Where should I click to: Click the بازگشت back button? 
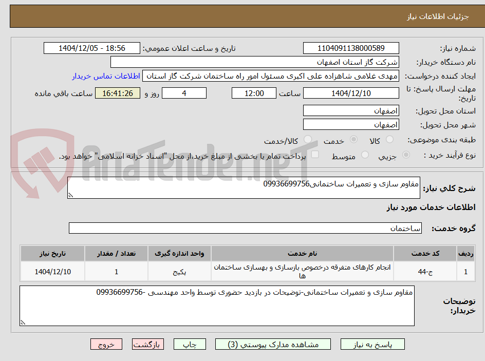[148, 344]
